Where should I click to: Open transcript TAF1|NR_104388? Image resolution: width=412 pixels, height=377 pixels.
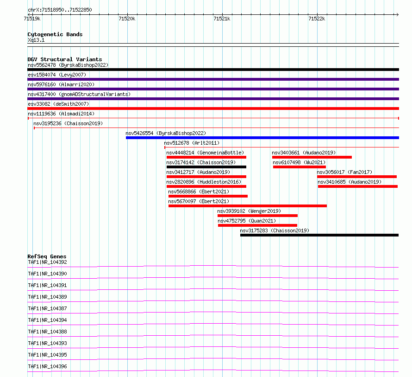(47, 332)
